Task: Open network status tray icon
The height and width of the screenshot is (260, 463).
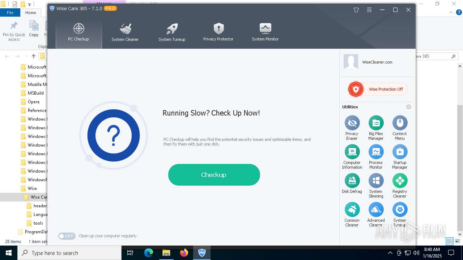Action: pos(408,253)
